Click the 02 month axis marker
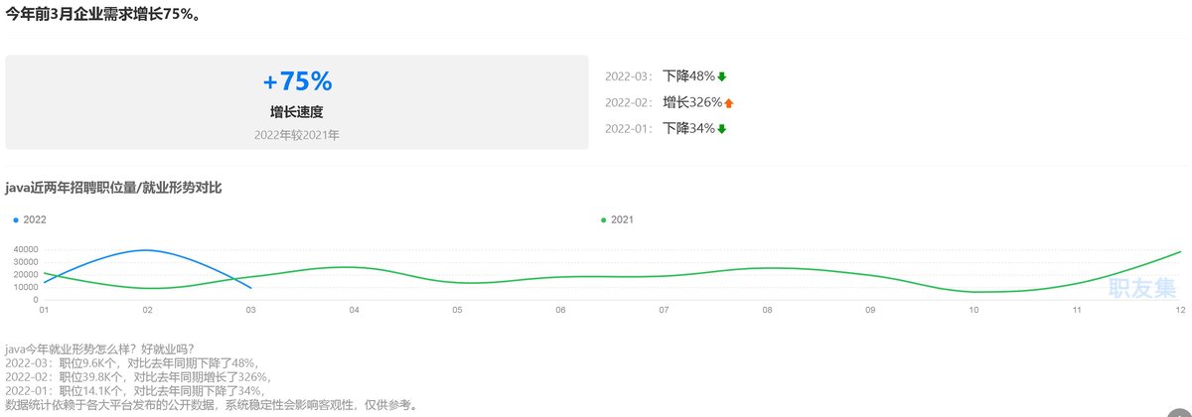 (x=147, y=310)
